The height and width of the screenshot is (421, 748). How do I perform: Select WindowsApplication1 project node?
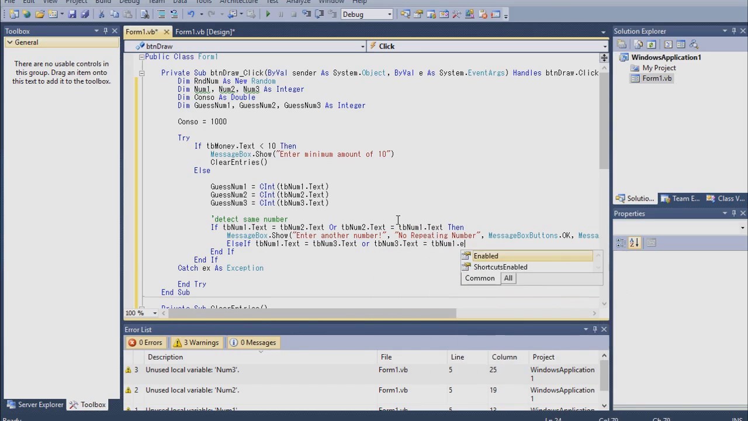(666, 57)
